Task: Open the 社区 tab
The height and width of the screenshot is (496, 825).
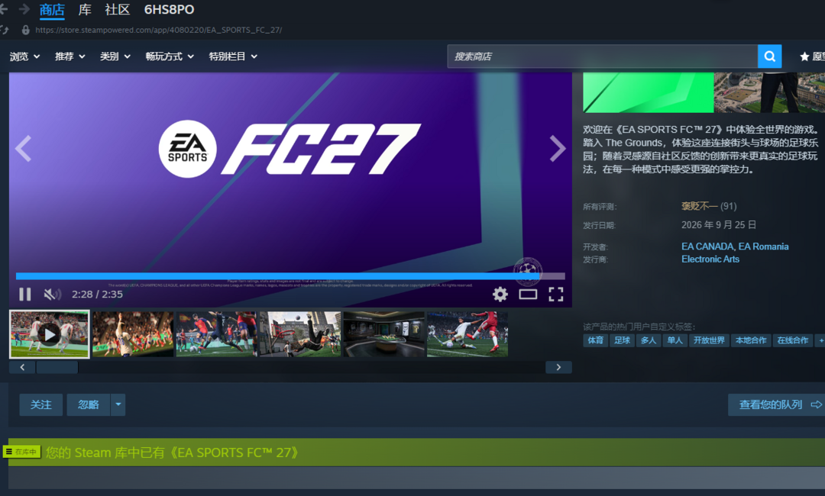Action: tap(118, 9)
